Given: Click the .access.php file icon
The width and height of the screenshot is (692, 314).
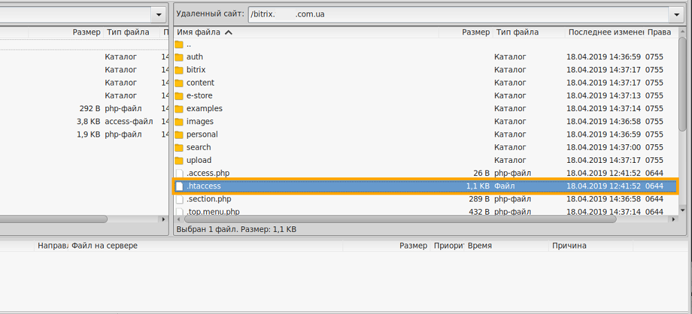Looking at the screenshot, I should tap(179, 173).
